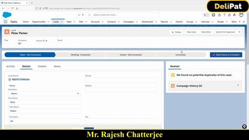This screenshot has width=249, height=140.
Task: Open the Leads tab
Action: click(x=56, y=22)
